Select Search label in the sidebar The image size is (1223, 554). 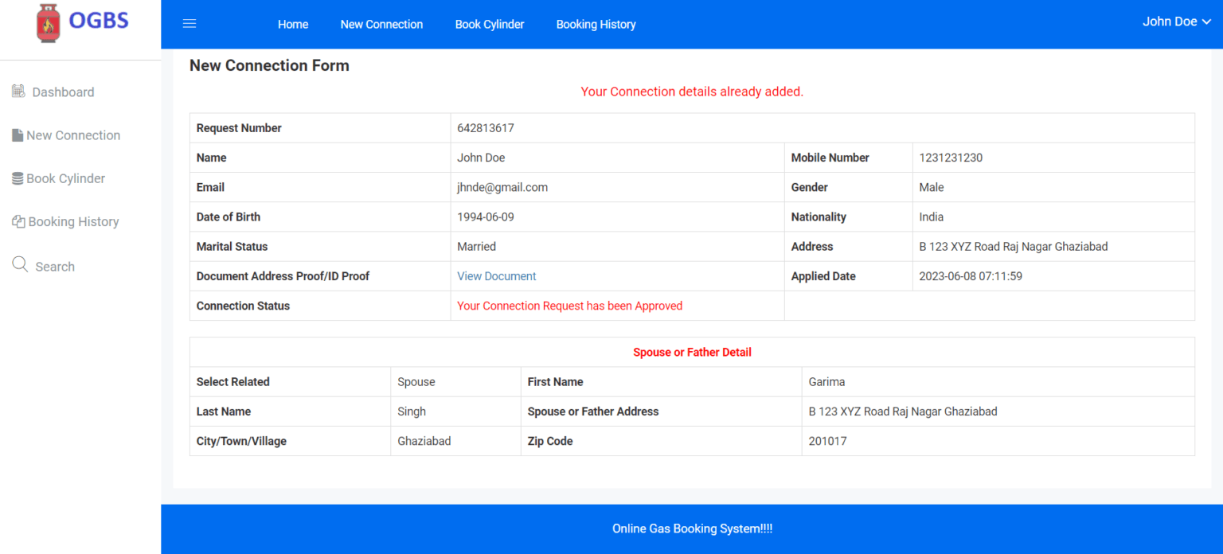(x=55, y=267)
